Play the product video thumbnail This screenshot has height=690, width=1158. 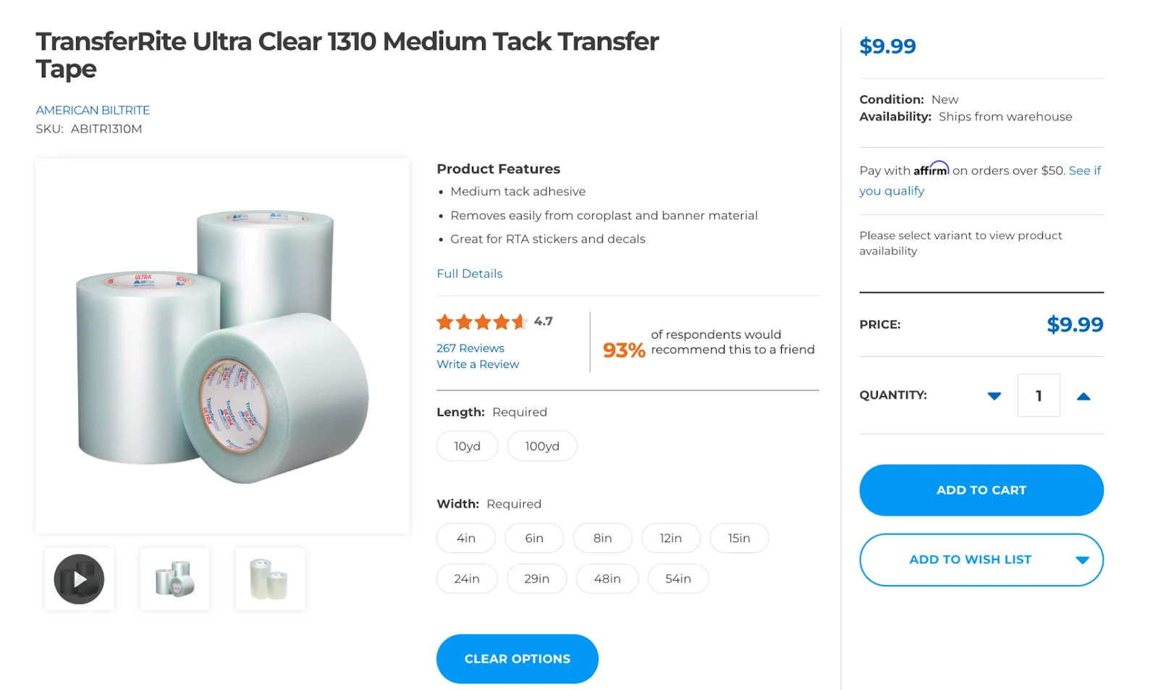[x=78, y=578]
